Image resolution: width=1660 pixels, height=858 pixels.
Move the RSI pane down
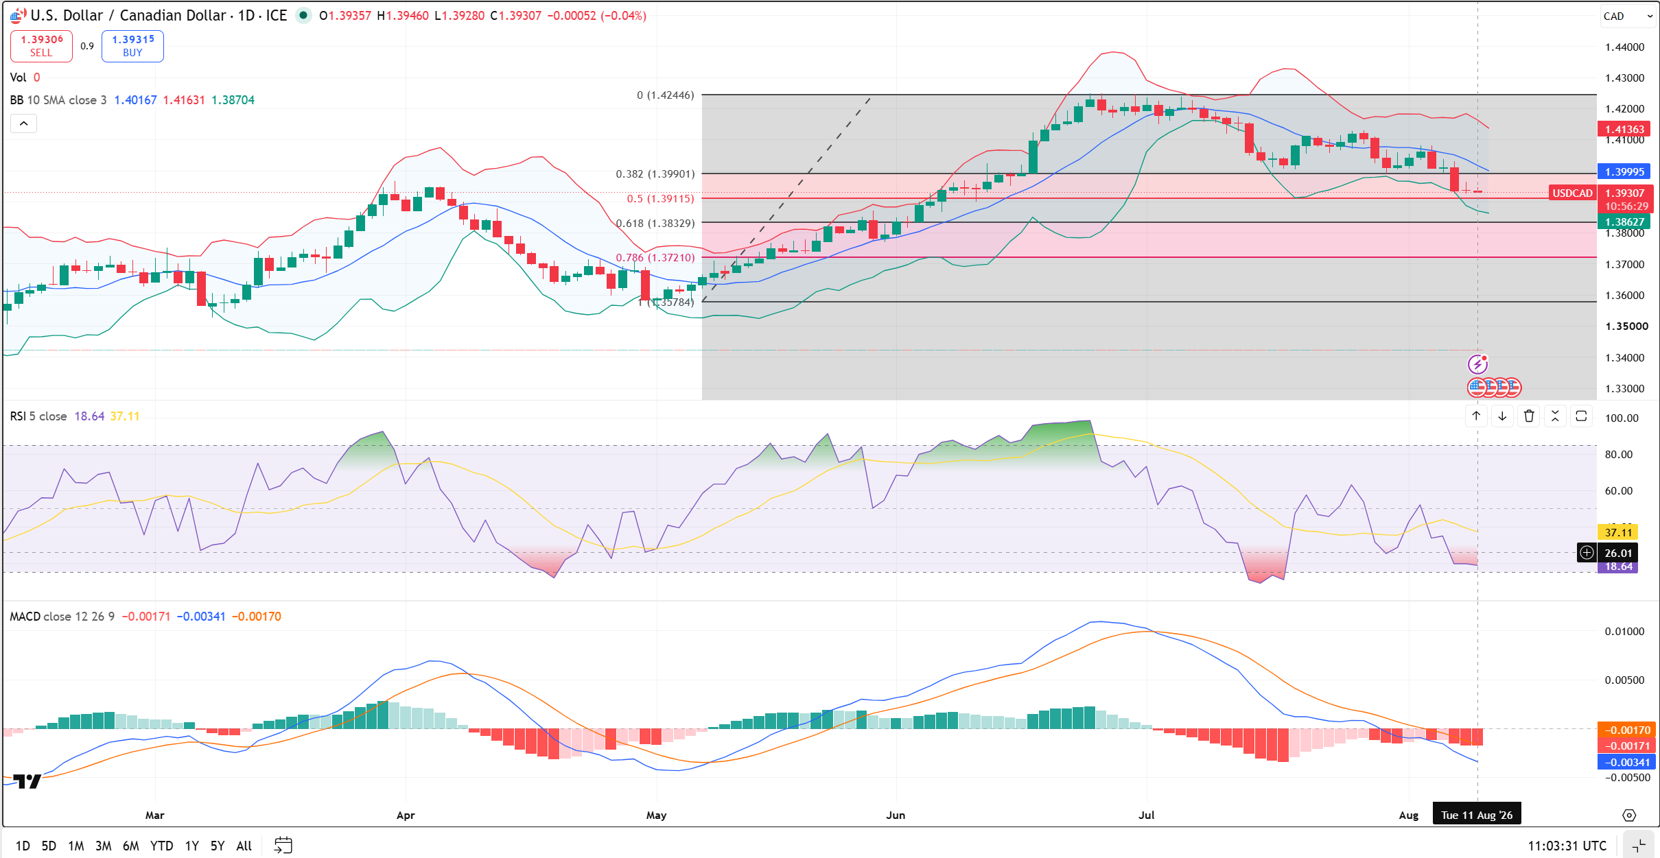pyautogui.click(x=1502, y=416)
